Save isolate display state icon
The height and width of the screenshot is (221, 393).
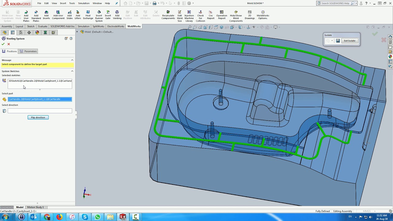click(x=338, y=41)
